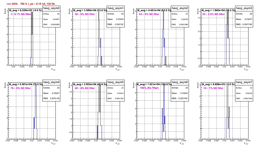Select RMS value 0.0001061 in havg_asym6
Viewport: 257px width, 148px height.
(183, 98)
